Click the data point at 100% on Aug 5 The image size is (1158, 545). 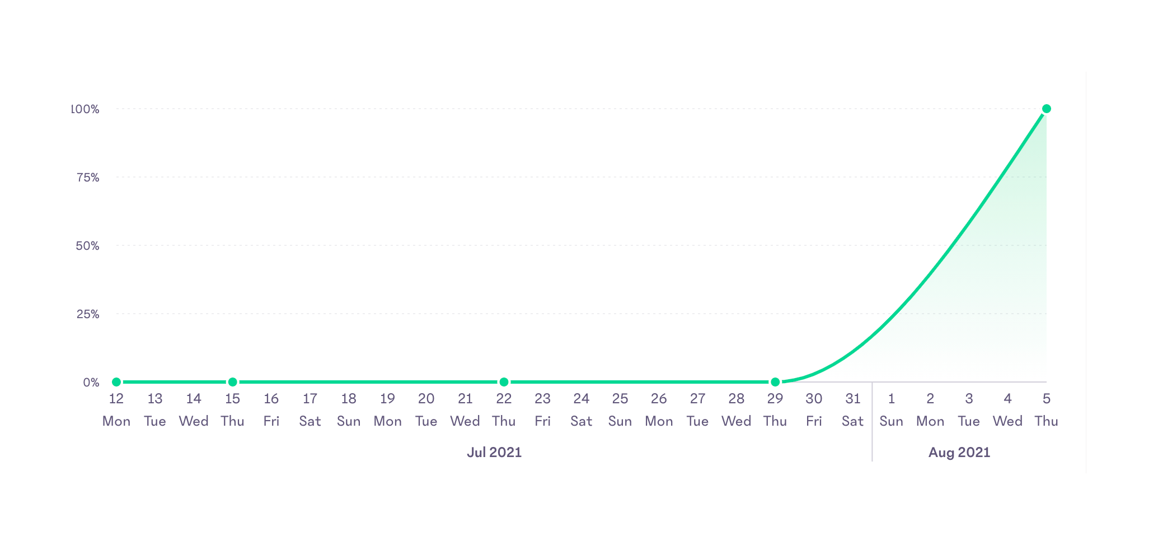tap(1046, 109)
